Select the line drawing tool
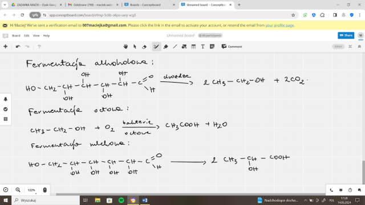The height and width of the screenshot is (205, 365). (175, 47)
